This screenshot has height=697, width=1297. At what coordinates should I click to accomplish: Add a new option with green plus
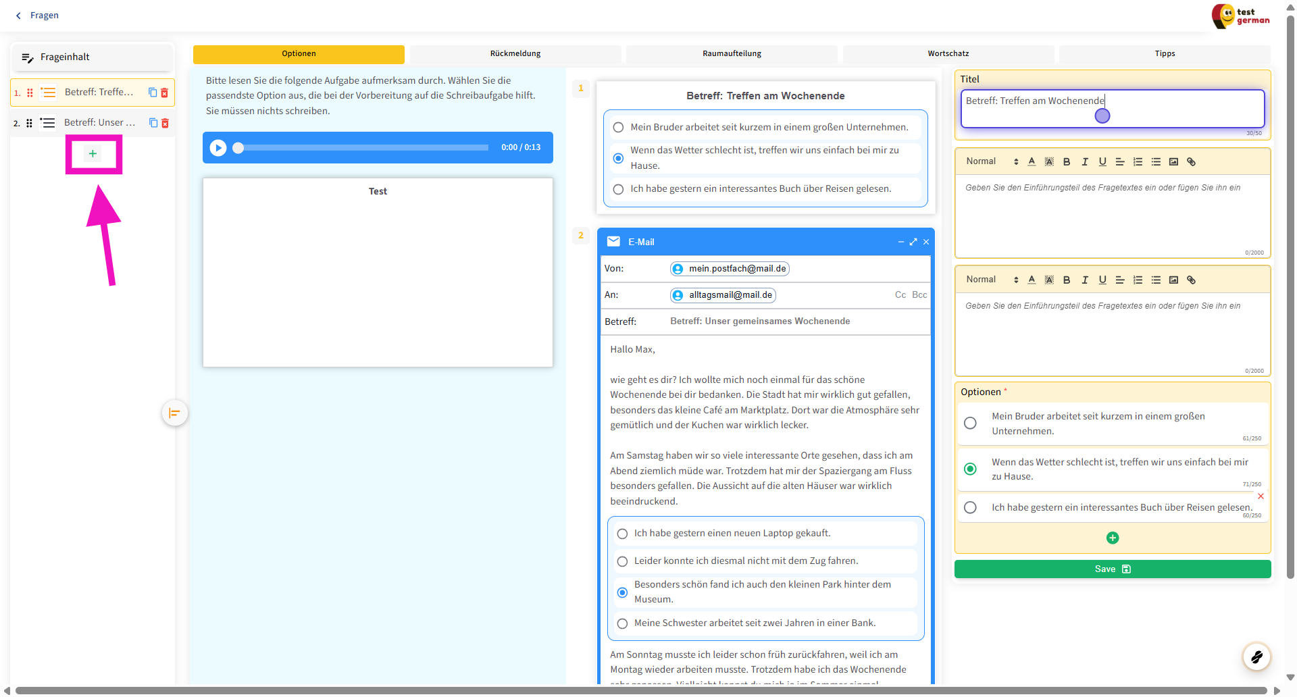[x=1113, y=538]
